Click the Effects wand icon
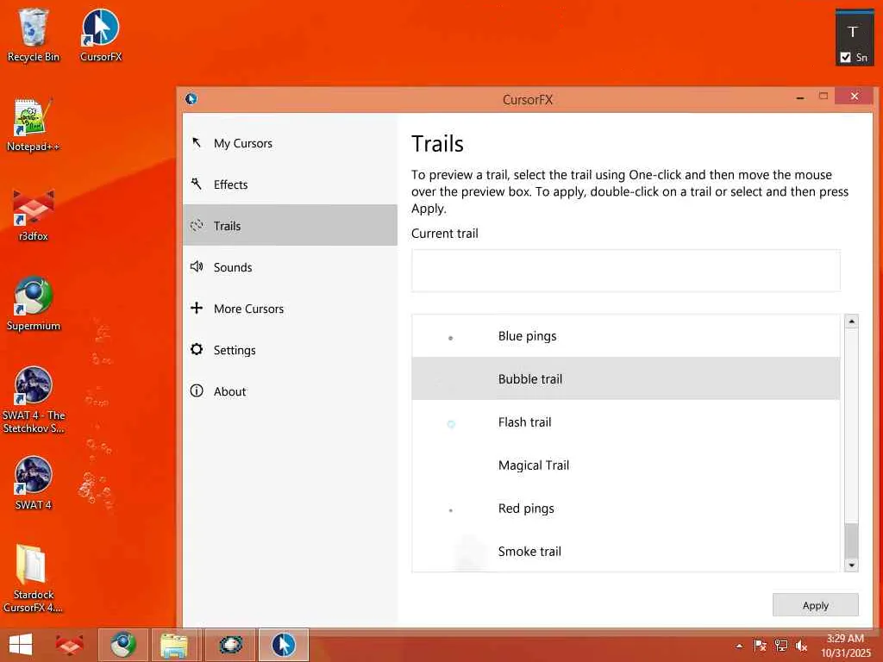Viewport: 883px width, 662px height. point(197,184)
